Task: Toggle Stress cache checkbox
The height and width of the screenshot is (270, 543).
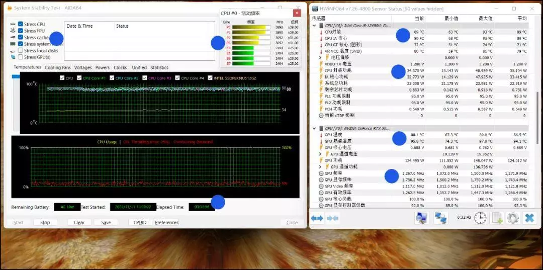Action: point(21,37)
